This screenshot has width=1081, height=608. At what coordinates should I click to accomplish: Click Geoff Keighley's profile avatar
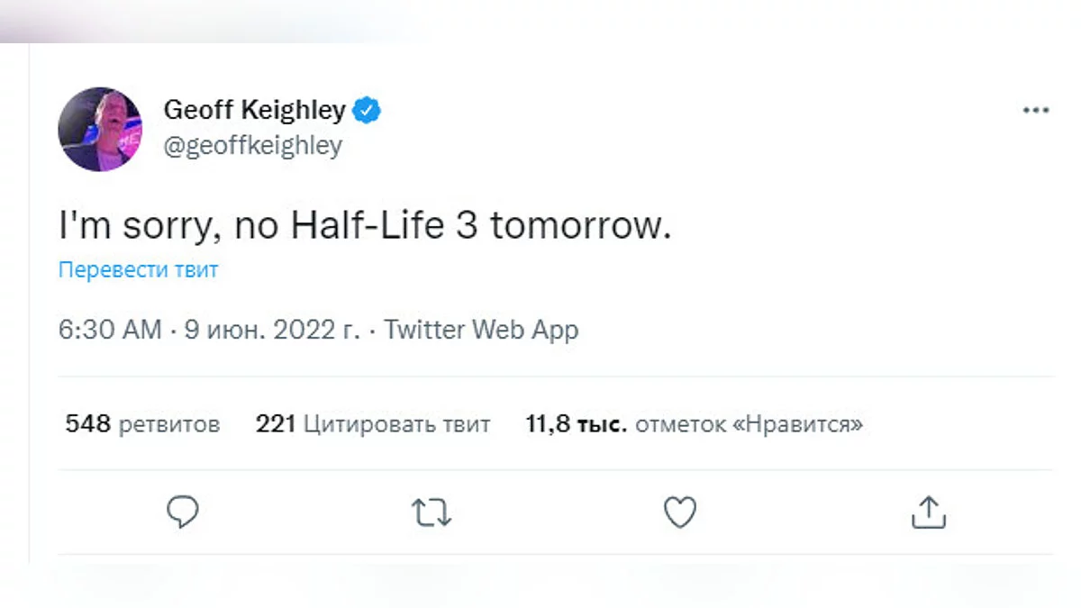click(100, 130)
